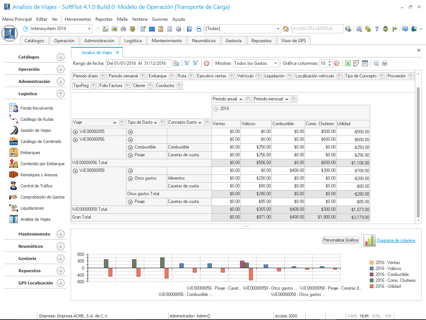Open the Mostrar Todos los Gastos dropdown
The image size is (426, 320).
[275, 63]
